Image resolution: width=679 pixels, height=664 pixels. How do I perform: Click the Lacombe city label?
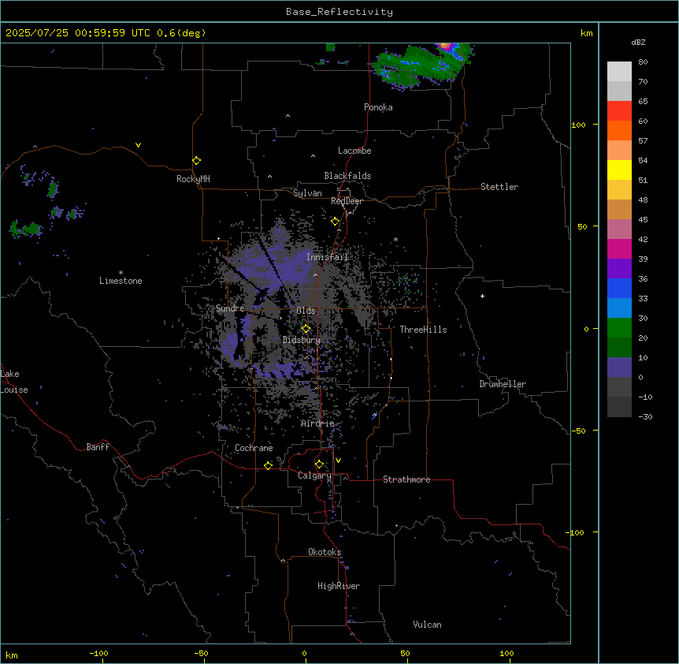pos(354,151)
